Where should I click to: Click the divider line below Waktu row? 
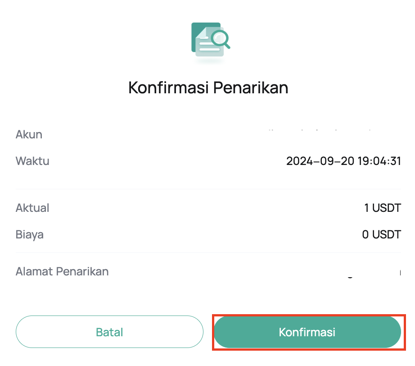208,189
